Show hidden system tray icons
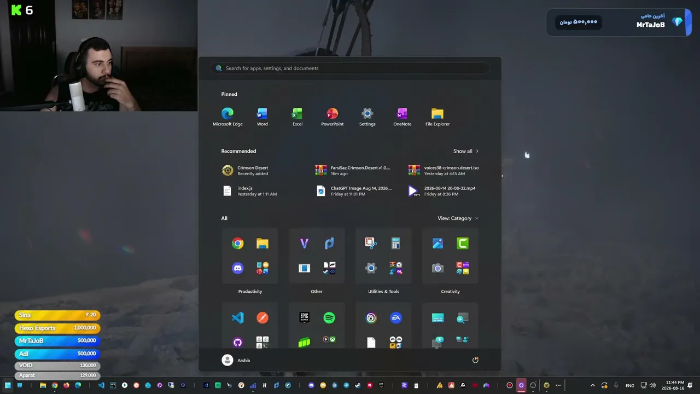The height and width of the screenshot is (394, 700). pos(592,385)
